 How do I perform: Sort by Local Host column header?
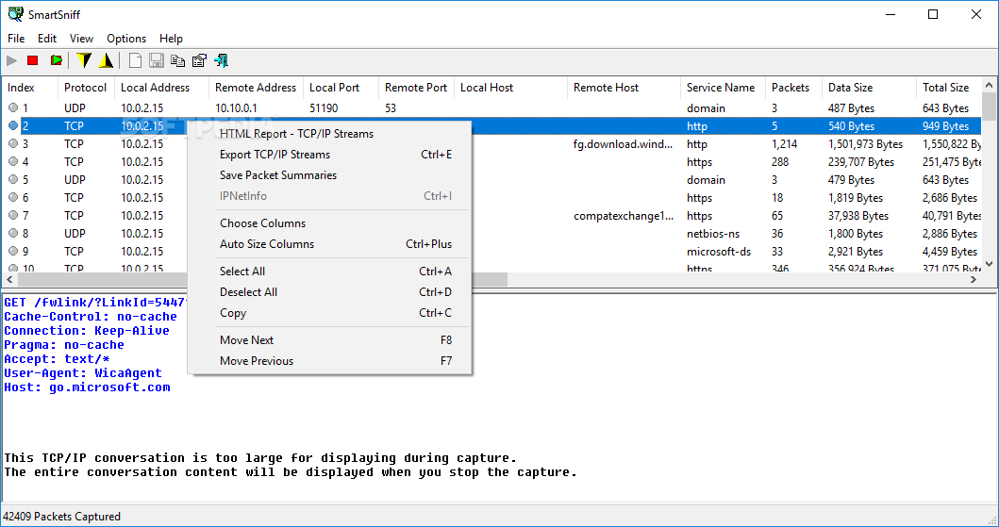(511, 88)
